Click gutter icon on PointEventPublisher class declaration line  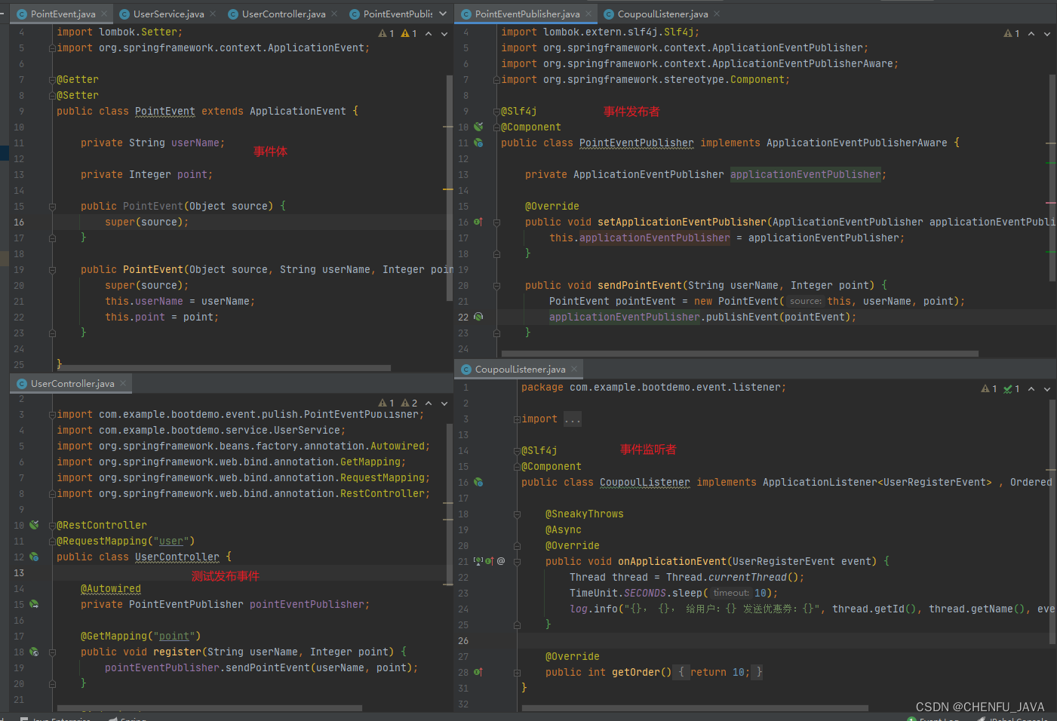coord(478,143)
